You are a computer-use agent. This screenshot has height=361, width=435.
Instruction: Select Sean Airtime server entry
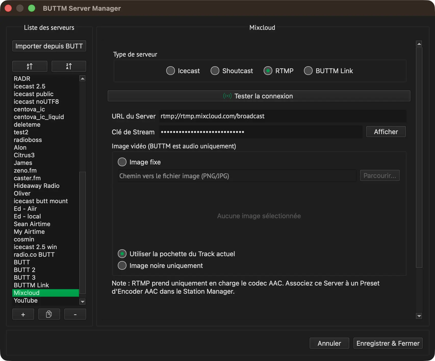(x=46, y=224)
